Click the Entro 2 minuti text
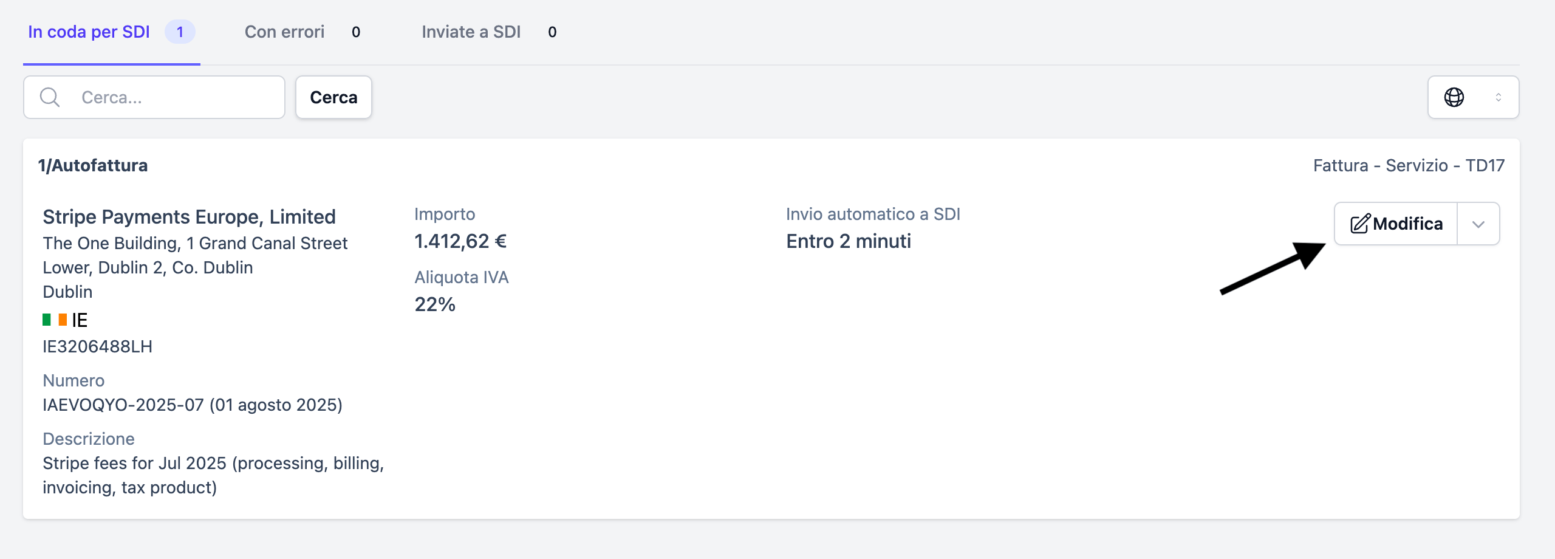The height and width of the screenshot is (559, 1555). coord(849,241)
